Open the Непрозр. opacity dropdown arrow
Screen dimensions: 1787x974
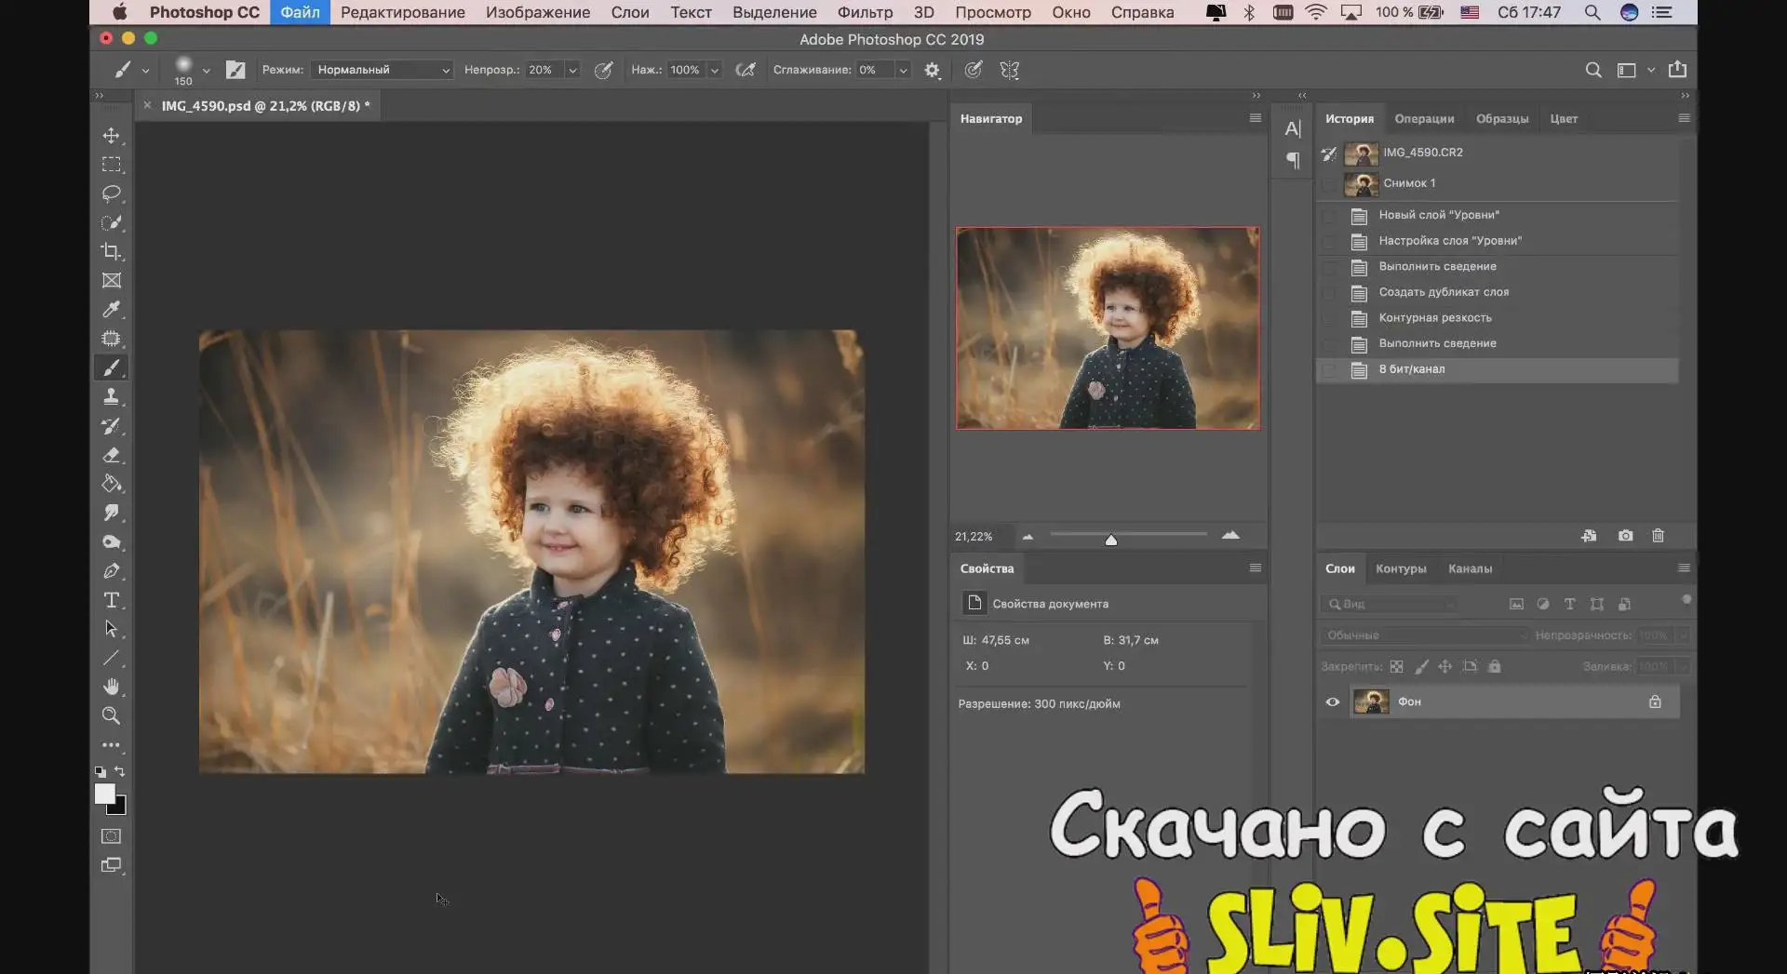coord(572,71)
